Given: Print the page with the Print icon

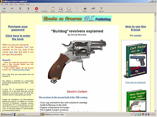Looking at the screenshot, I should tap(85, 10).
